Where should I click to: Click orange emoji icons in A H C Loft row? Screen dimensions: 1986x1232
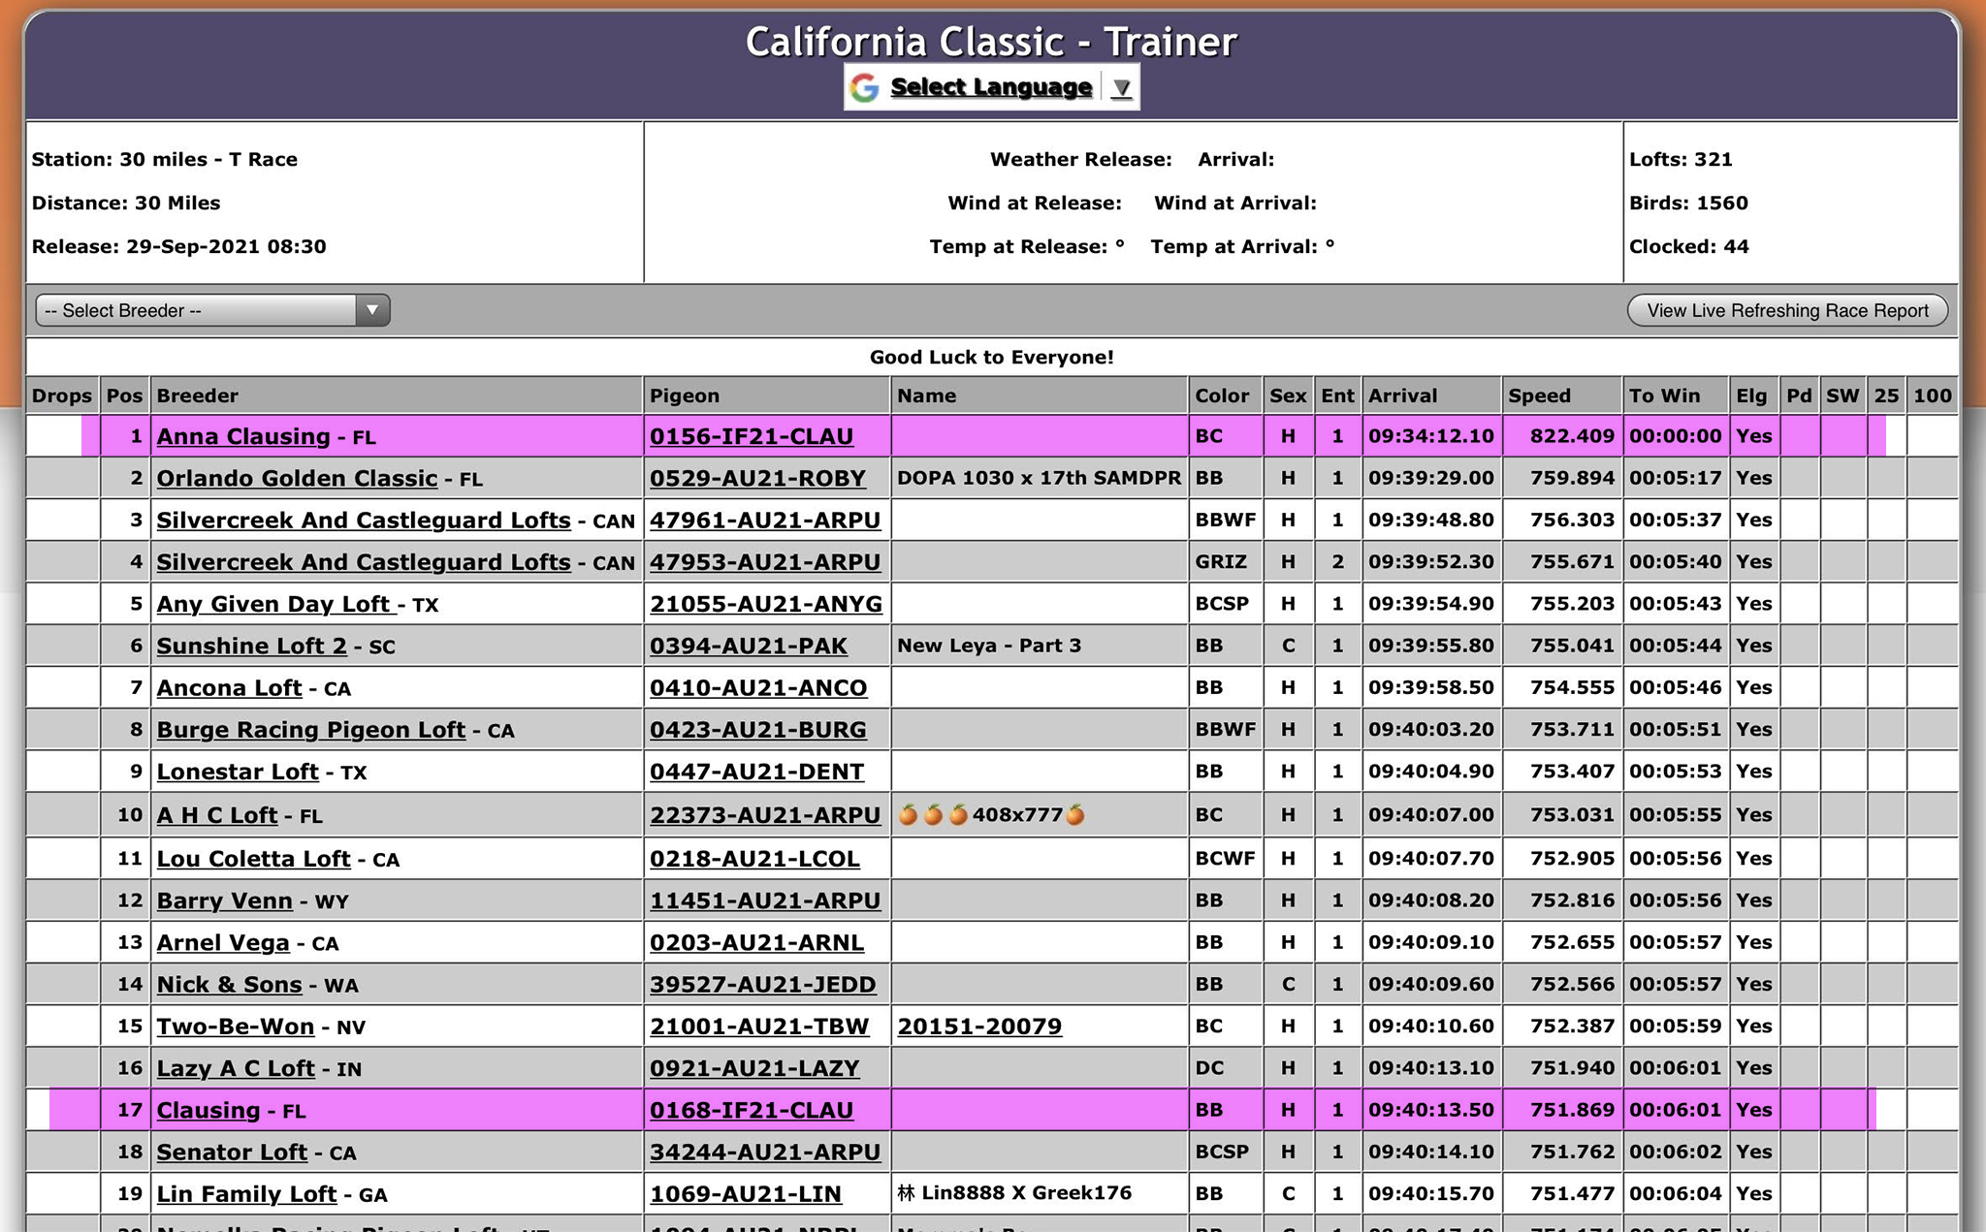pos(932,815)
